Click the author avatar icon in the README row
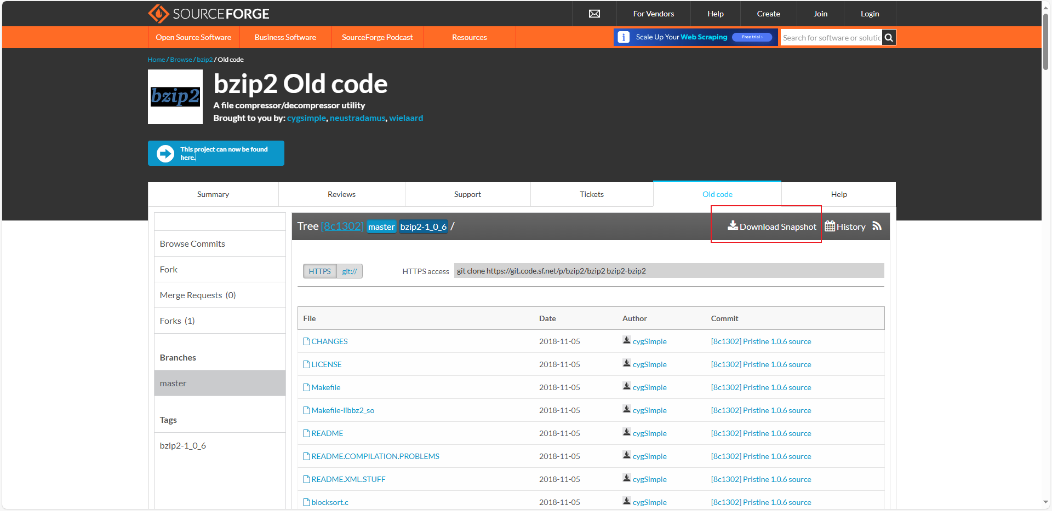Viewport: 1052px width, 511px height. (x=627, y=432)
